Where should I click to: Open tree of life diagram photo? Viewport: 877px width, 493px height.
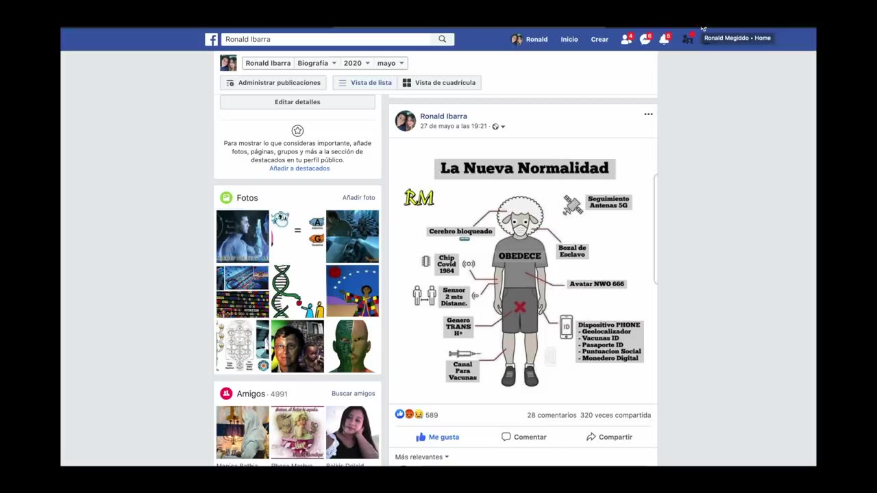tap(243, 346)
